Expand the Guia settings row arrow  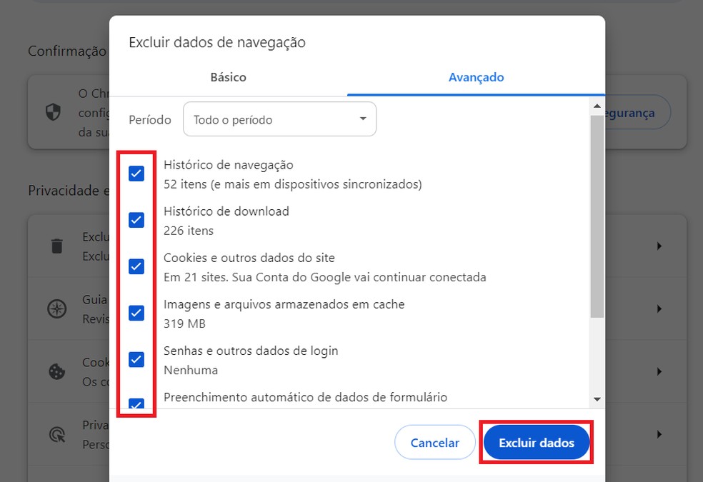[659, 308]
